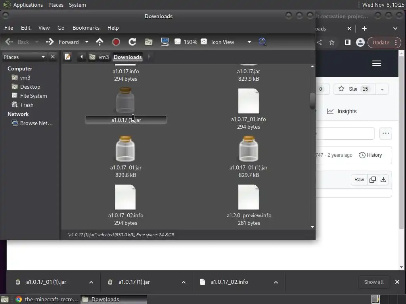Click the Back navigation button
This screenshot has height=304, width=406.
coord(17,42)
